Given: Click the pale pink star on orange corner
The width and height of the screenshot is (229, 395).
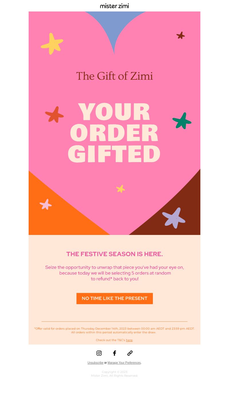Looking at the screenshot, I should click(46, 205).
